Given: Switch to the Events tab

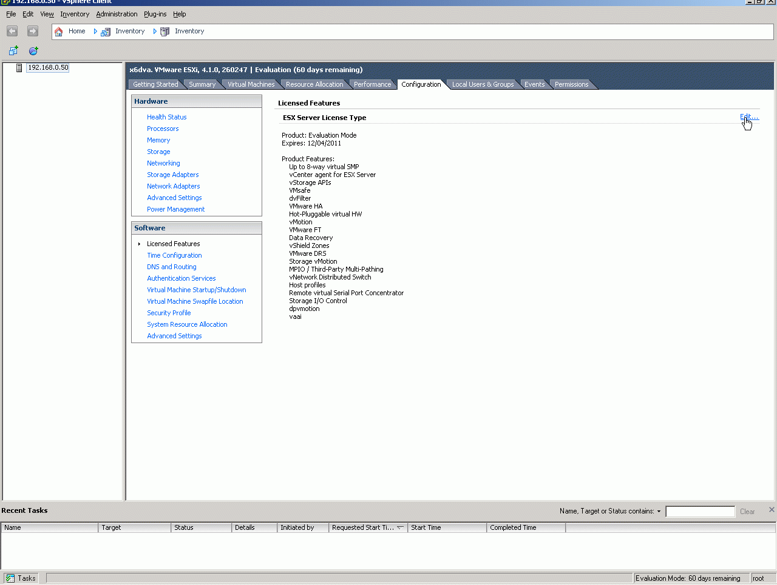Looking at the screenshot, I should point(534,84).
